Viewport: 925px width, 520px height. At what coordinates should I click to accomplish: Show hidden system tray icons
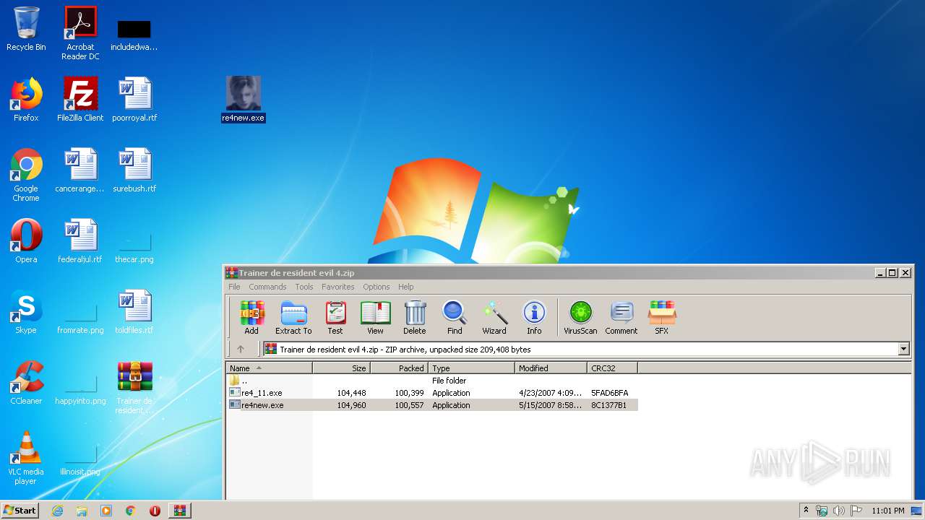click(806, 511)
